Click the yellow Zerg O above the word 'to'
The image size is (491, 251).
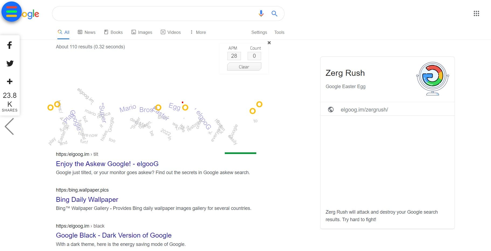coord(253,111)
